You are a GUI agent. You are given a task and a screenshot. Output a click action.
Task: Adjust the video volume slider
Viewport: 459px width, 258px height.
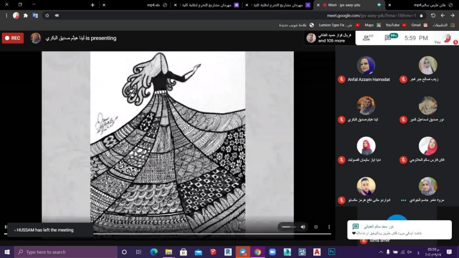pyautogui.click(x=289, y=227)
